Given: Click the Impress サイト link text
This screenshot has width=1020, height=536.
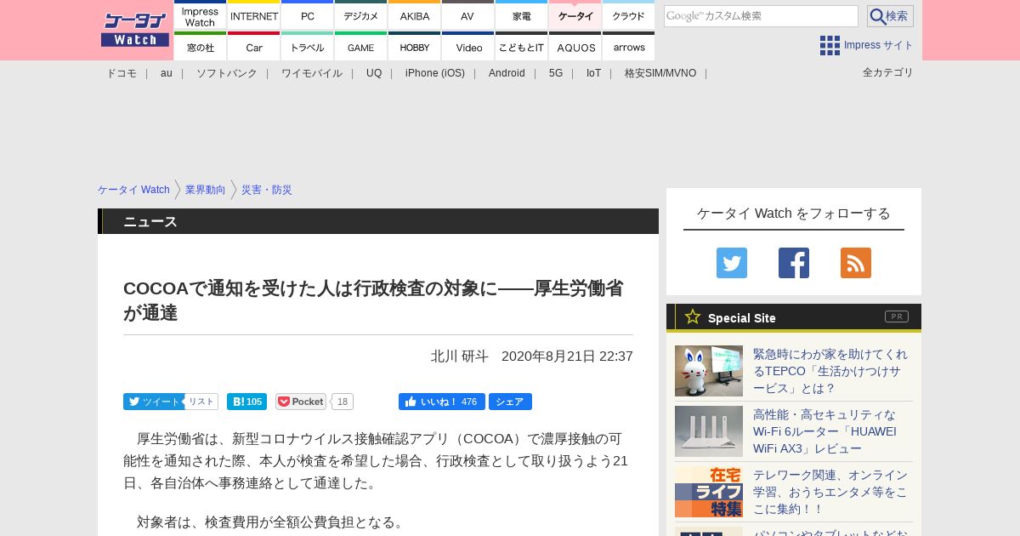Looking at the screenshot, I should click(879, 45).
